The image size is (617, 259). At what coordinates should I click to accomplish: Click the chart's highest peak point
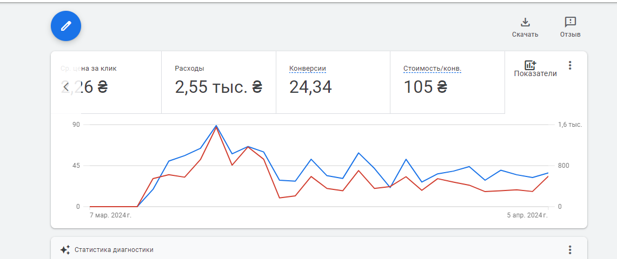pos(216,126)
